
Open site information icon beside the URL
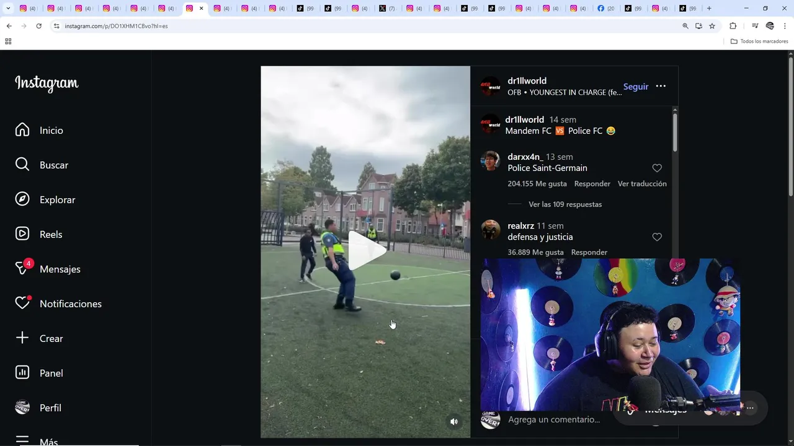56,26
